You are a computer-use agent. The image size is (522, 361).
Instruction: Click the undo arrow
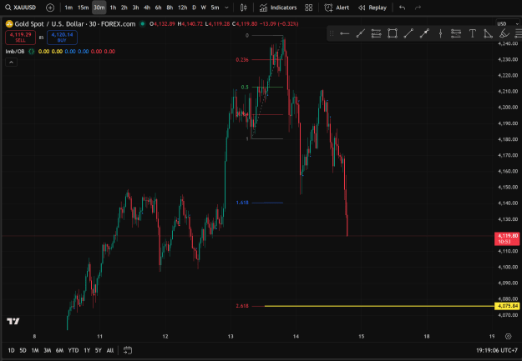click(x=403, y=8)
